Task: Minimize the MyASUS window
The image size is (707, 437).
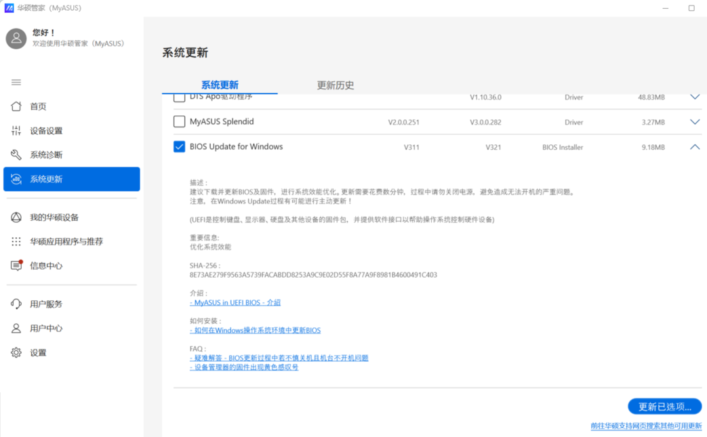Action: coord(666,8)
